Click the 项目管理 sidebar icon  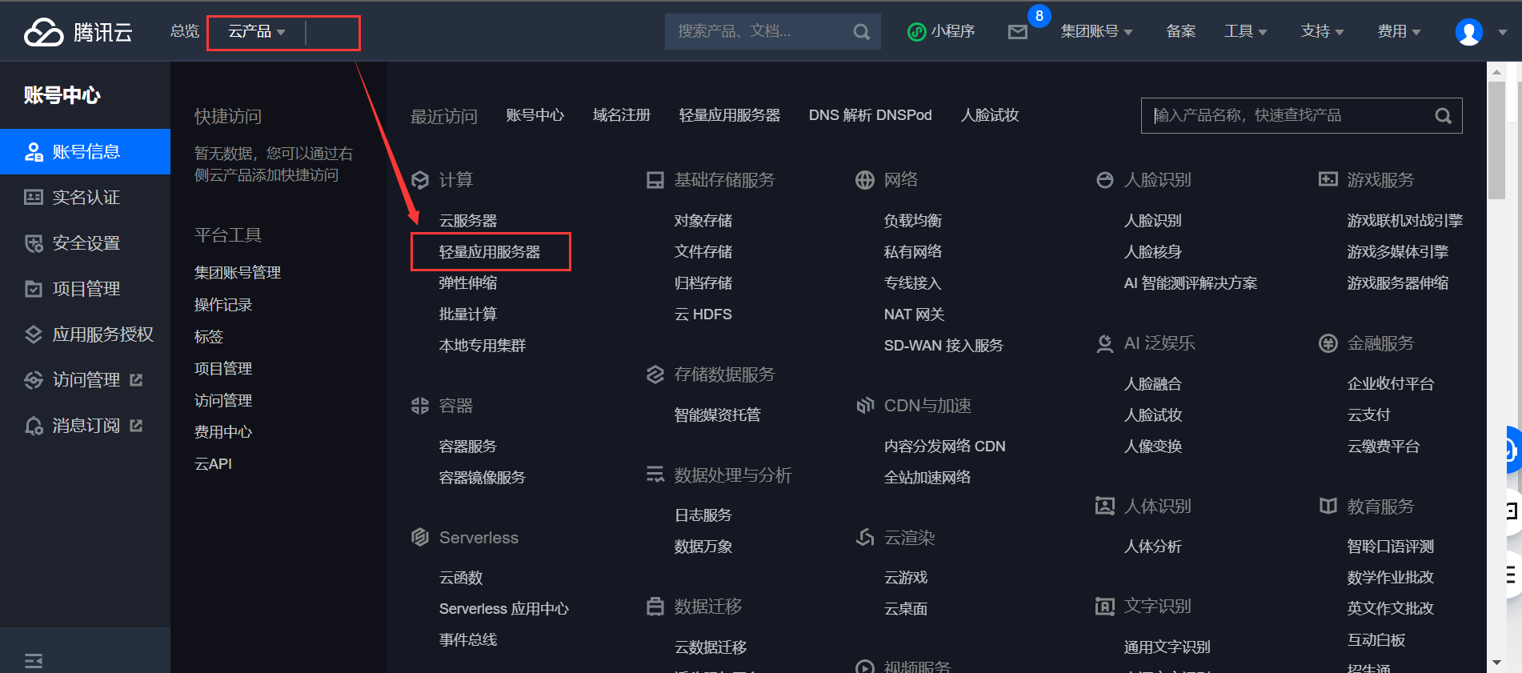pos(34,289)
